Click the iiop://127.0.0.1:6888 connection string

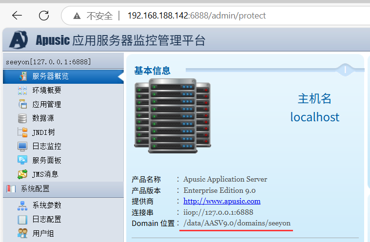click(218, 212)
